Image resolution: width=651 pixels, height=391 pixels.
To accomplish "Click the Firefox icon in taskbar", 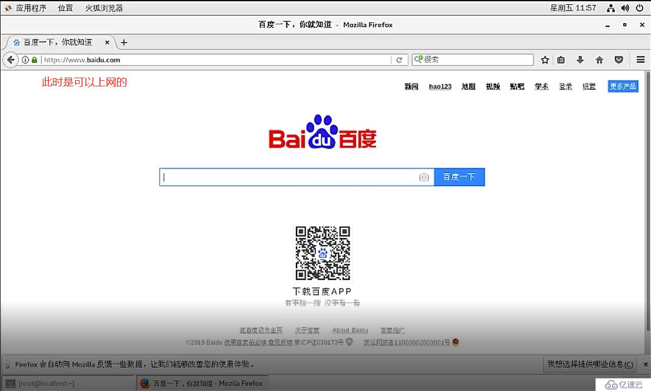I will tap(145, 383).
